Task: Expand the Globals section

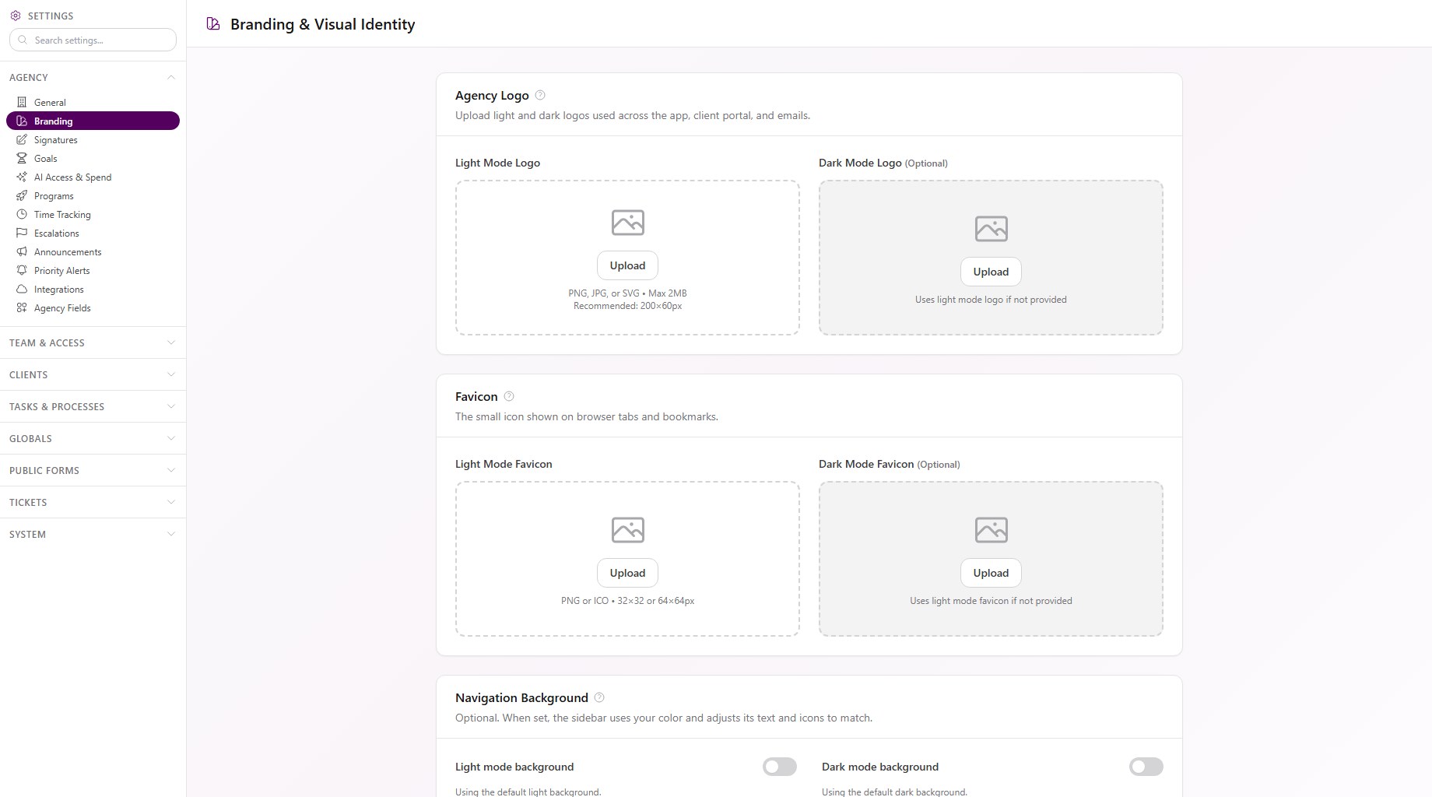Action: [93, 438]
